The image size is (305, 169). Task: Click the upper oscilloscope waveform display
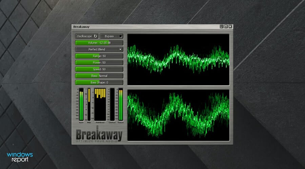click(x=178, y=59)
